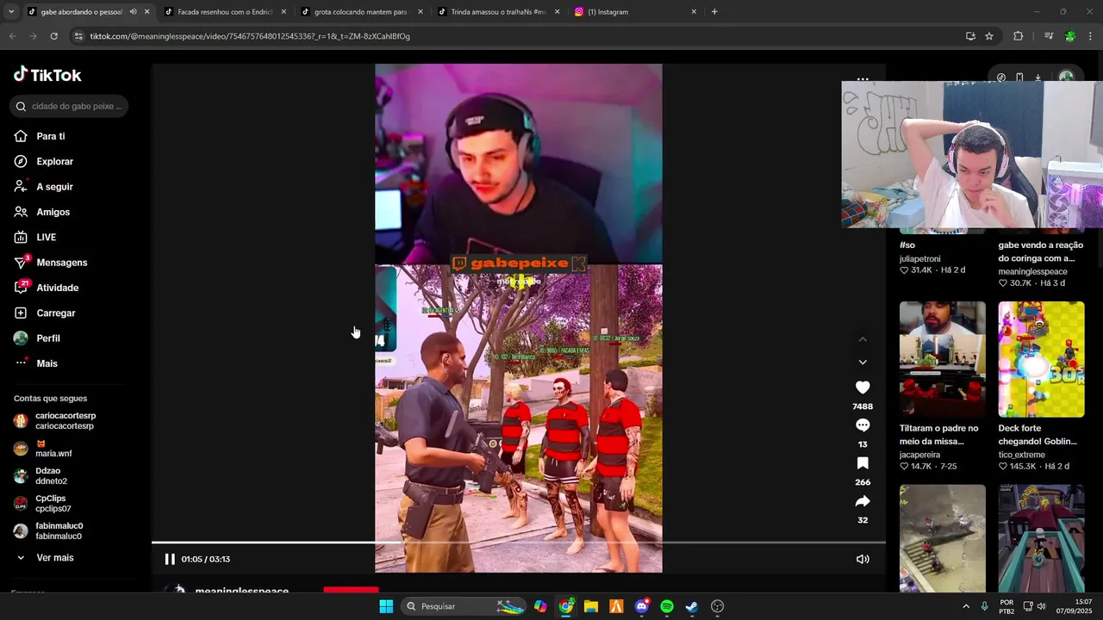Open meaninglesspeace author under video
This screenshot has height=620, width=1103.
[242, 591]
